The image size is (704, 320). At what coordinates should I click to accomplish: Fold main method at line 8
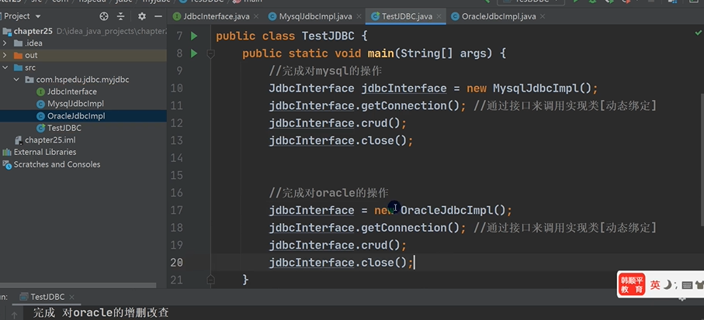(x=210, y=53)
